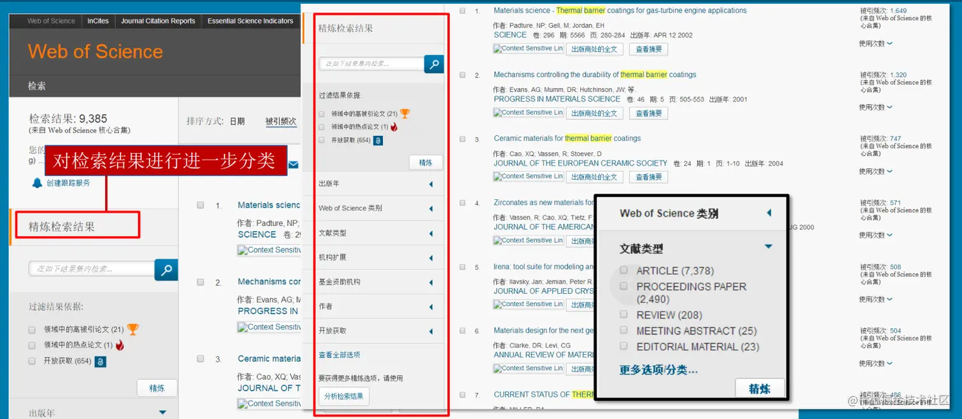
Task: Open 更多选项/分类... link in popup
Action: 659,369
